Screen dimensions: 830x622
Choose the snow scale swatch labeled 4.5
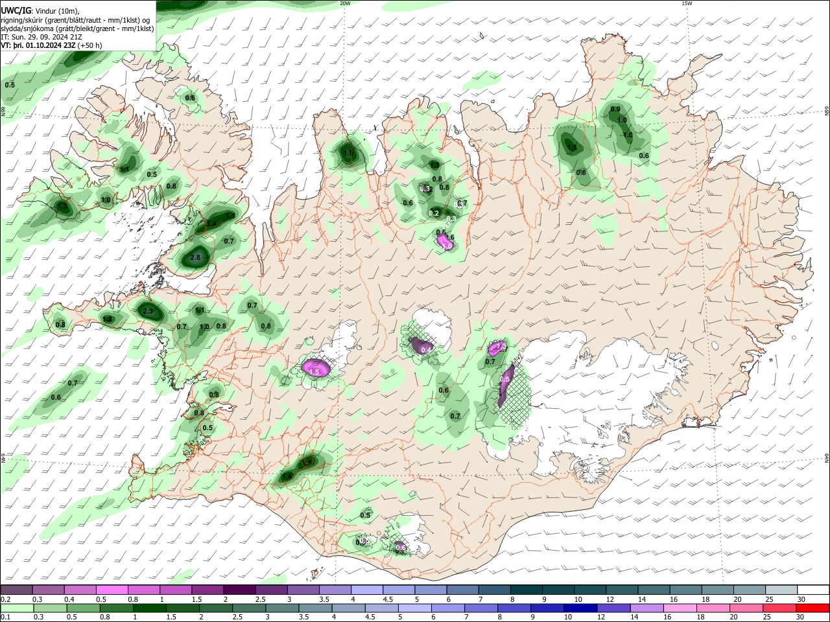[x=397, y=590]
